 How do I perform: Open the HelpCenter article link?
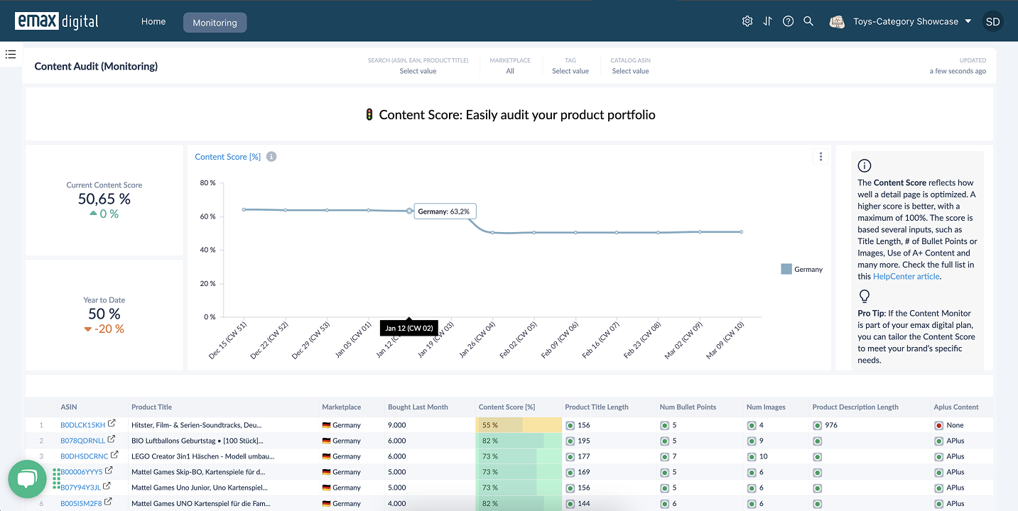906,277
